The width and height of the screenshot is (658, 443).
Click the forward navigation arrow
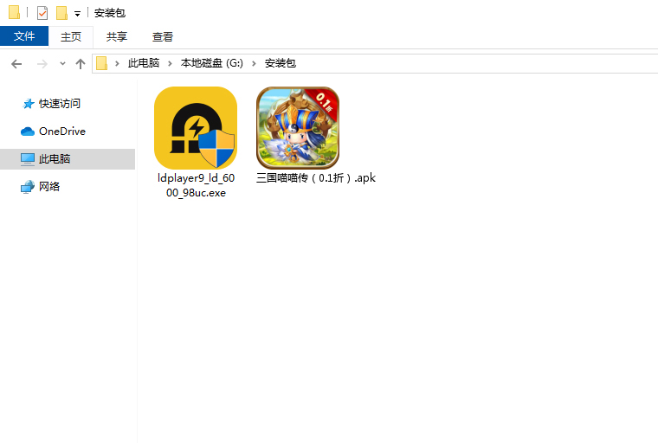[x=42, y=64]
